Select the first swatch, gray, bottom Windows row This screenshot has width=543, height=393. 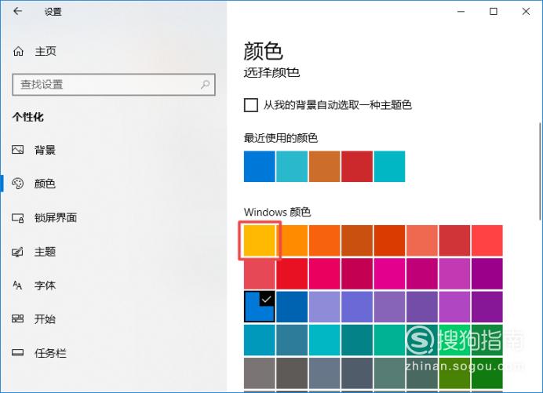[260, 373]
